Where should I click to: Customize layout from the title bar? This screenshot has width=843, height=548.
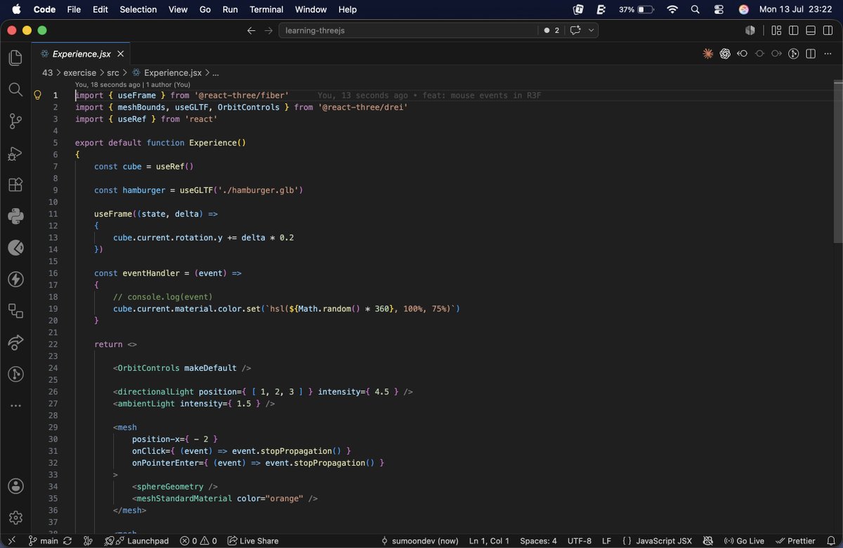pyautogui.click(x=776, y=30)
